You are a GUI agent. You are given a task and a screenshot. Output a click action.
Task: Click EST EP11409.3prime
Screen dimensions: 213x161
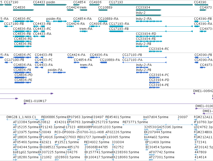click(x=158, y=142)
